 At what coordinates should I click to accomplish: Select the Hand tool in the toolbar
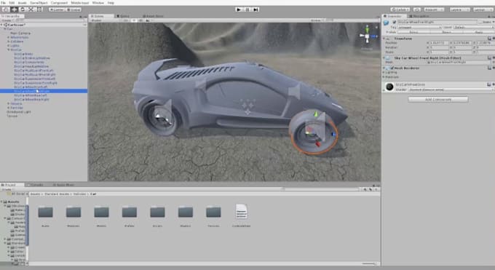tap(5, 9)
